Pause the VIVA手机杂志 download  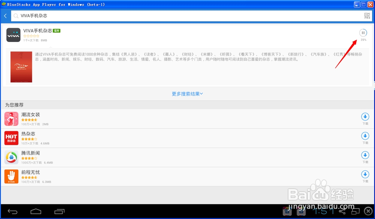pyautogui.click(x=363, y=33)
